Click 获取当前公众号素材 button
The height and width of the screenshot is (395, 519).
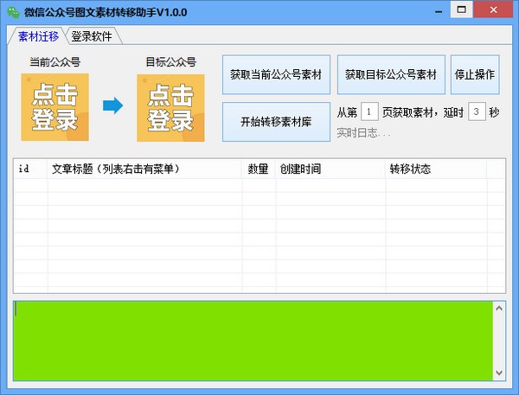click(276, 74)
